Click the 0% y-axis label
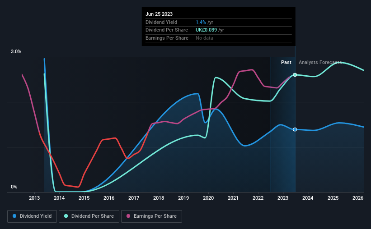 (x=14, y=187)
